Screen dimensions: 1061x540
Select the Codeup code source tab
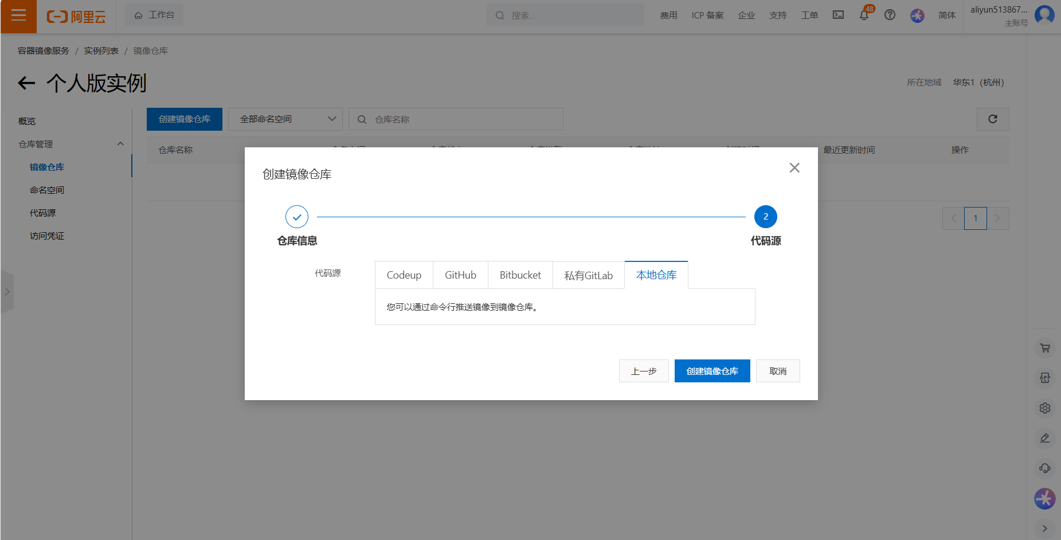[x=404, y=275]
